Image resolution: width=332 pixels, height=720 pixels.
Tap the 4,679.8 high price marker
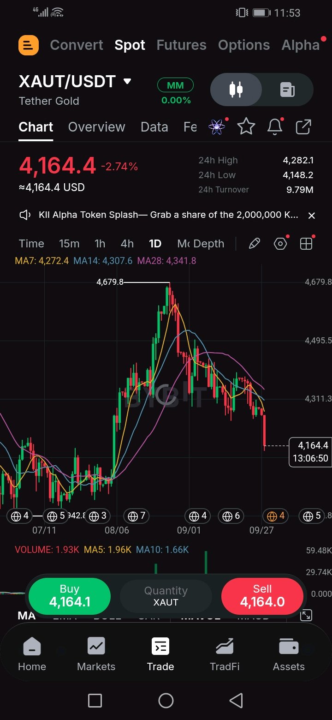tap(110, 282)
